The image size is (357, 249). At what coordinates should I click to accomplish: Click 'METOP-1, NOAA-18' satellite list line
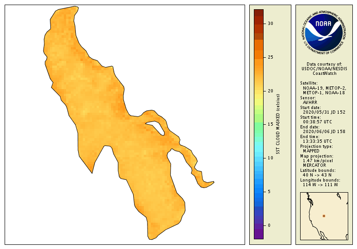324,93
